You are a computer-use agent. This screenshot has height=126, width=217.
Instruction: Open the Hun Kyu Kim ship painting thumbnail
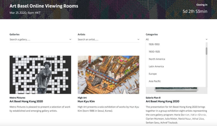(x=108, y=75)
